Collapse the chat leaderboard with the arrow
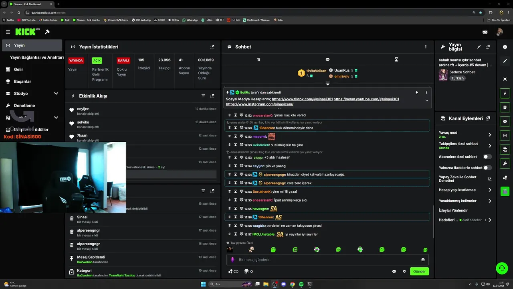This screenshot has height=289, width=513. [x=327, y=83]
